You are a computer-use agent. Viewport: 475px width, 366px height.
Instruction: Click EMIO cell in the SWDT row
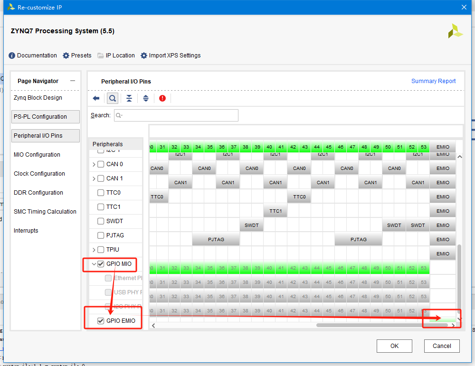click(443, 225)
